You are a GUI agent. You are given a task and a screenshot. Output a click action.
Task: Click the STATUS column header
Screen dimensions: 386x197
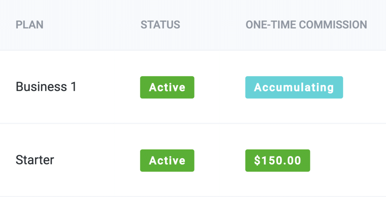[x=160, y=25]
